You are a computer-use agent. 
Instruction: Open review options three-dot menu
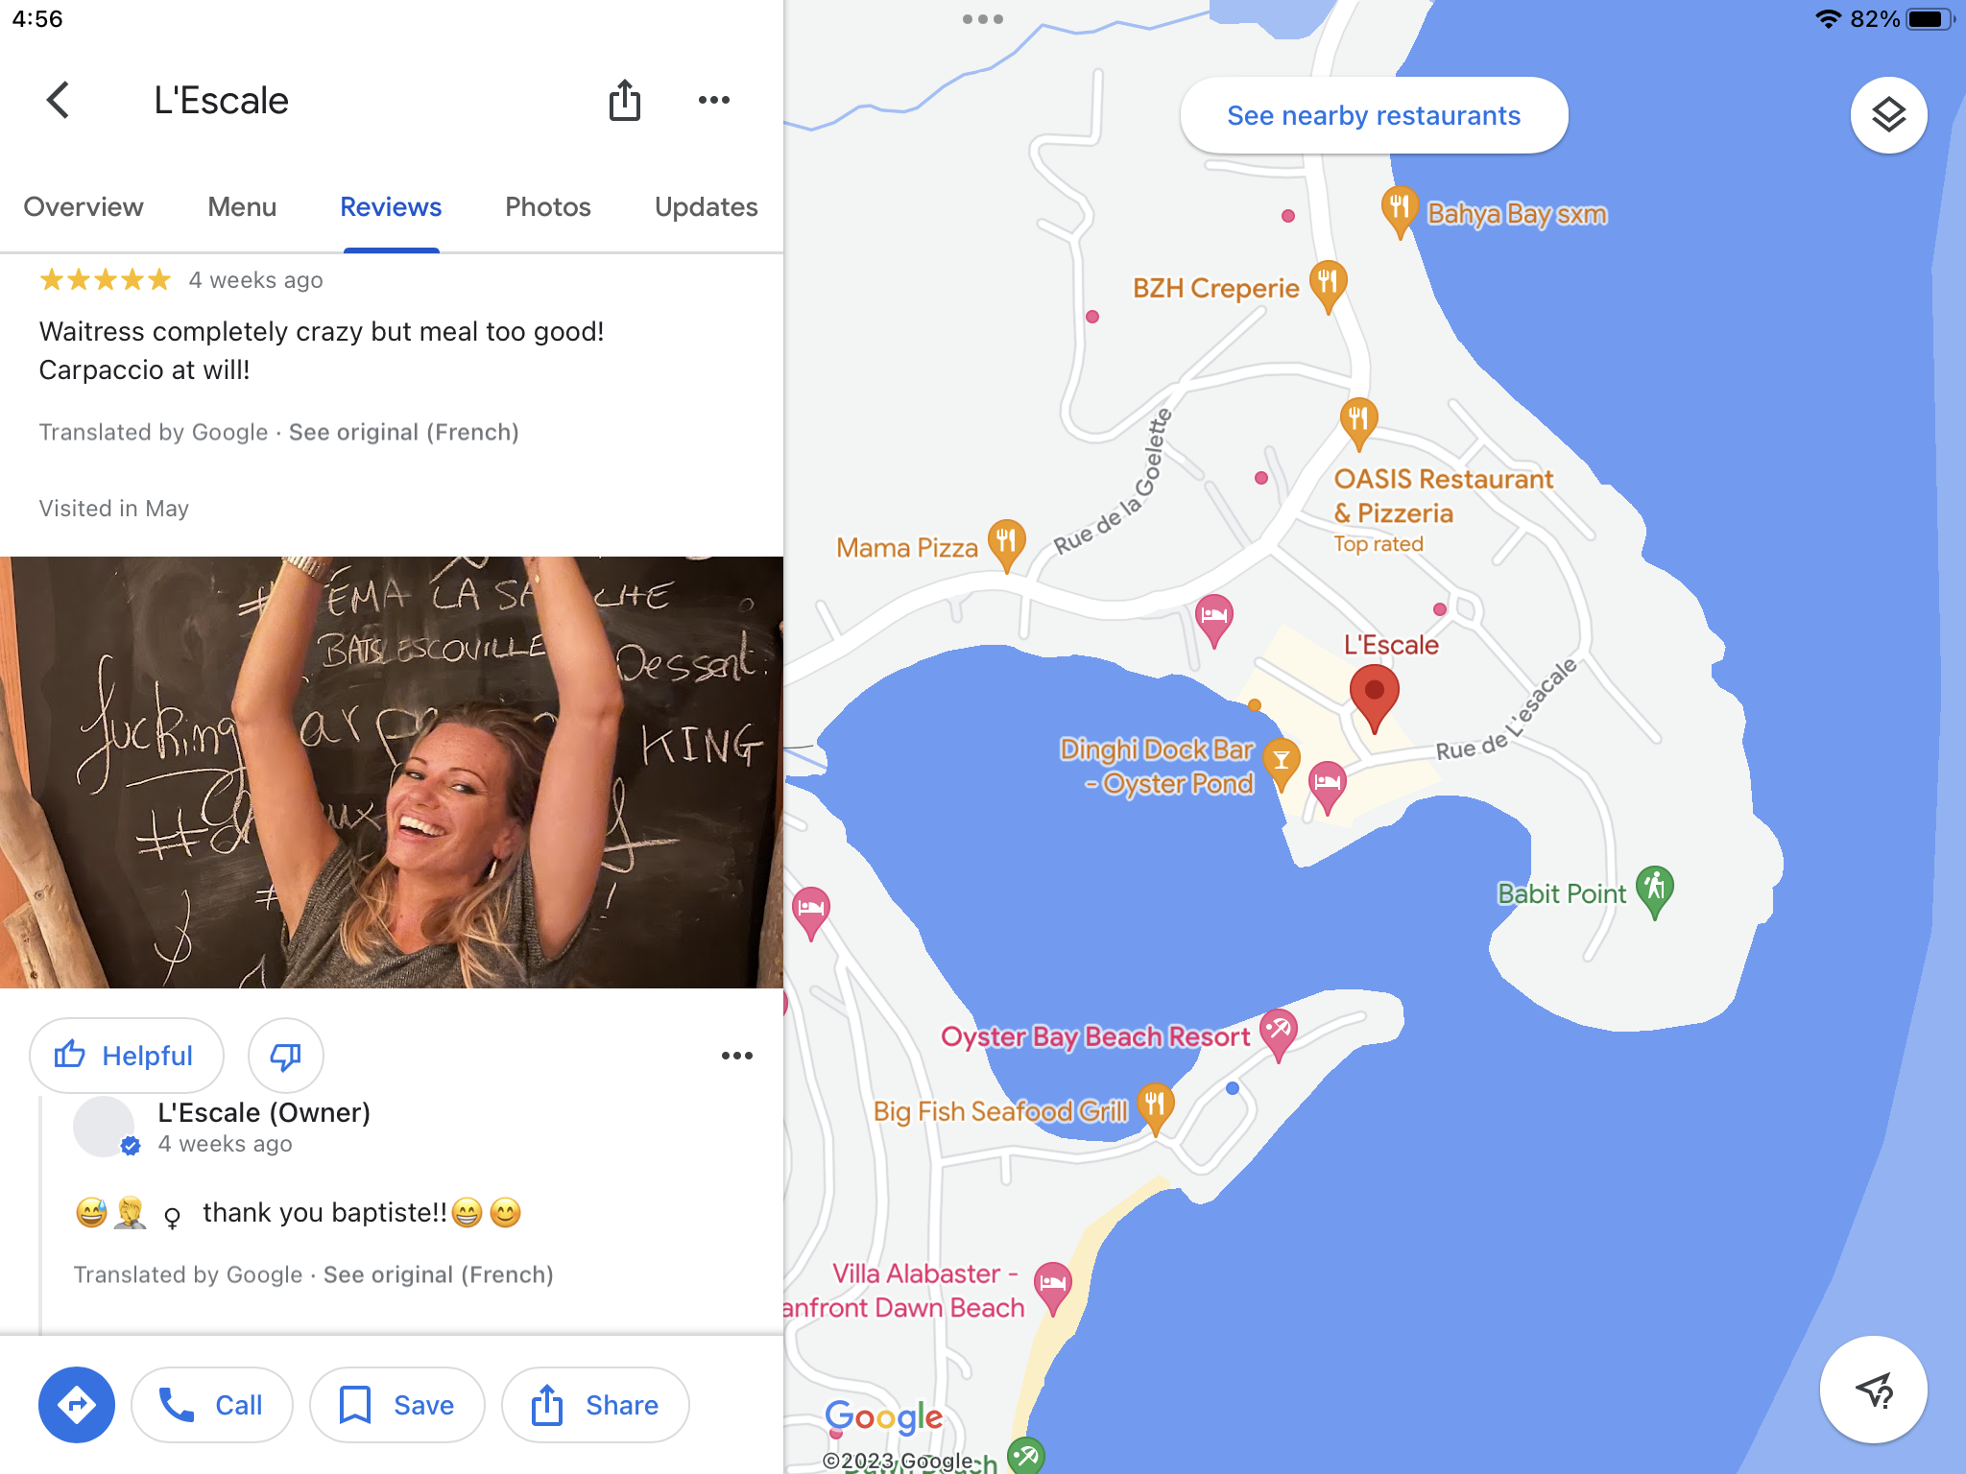point(736,1056)
